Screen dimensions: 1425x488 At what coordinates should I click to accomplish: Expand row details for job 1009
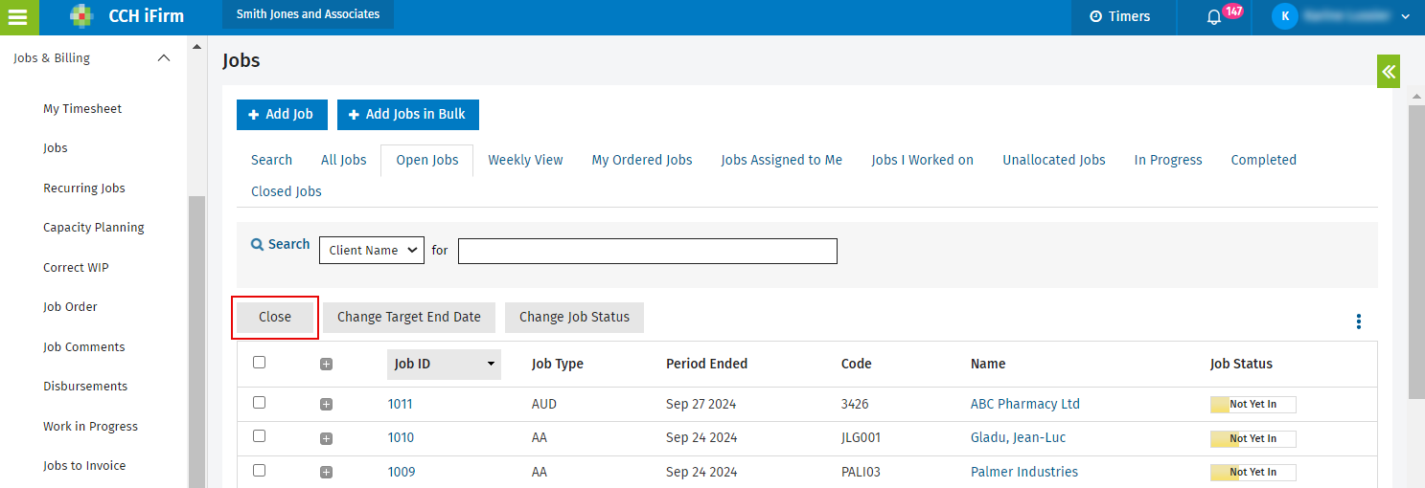(326, 473)
